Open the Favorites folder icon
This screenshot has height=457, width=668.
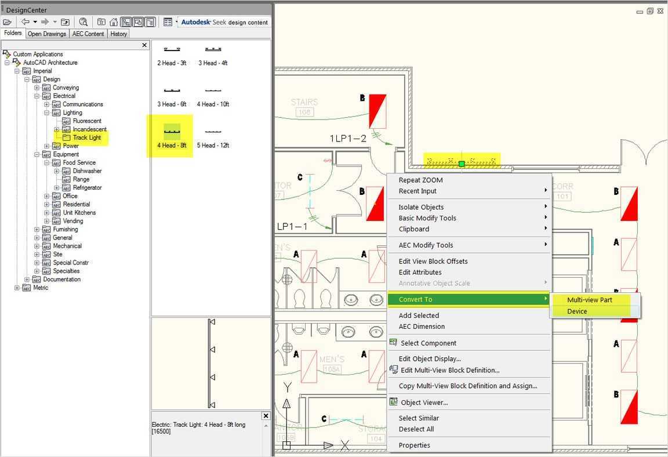coord(101,22)
